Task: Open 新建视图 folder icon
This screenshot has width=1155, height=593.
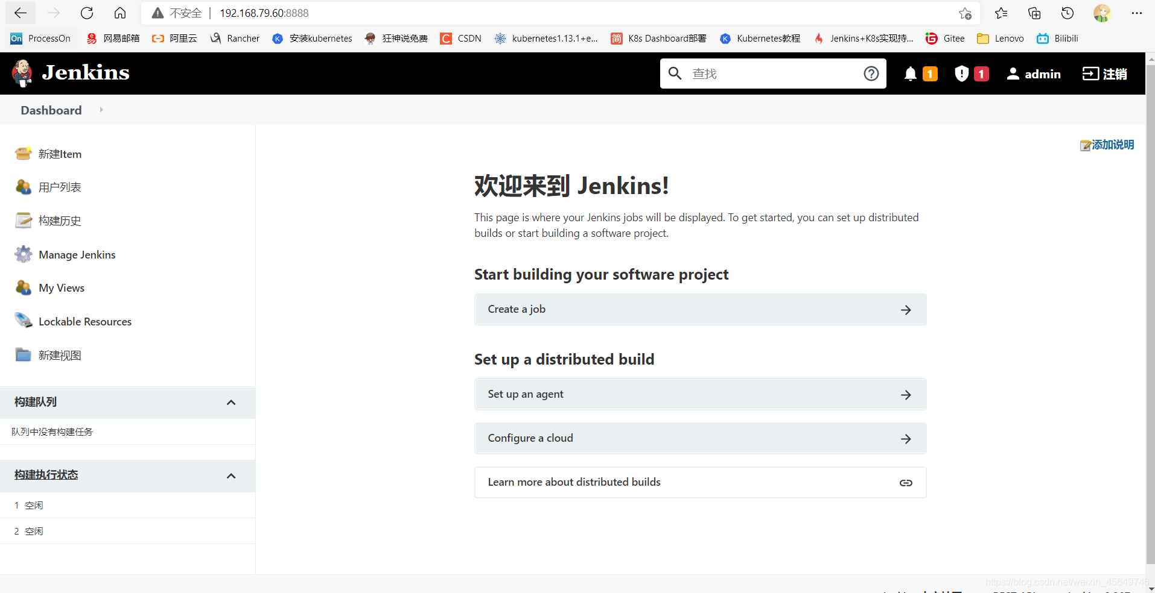Action: click(x=24, y=355)
